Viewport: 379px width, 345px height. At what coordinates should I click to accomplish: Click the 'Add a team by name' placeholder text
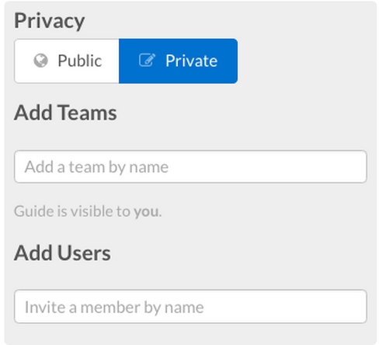[96, 167]
